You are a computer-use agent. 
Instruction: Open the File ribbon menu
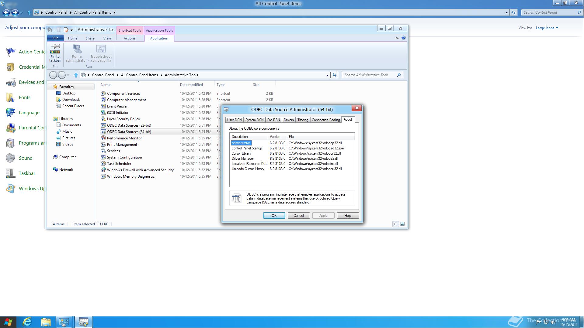point(55,38)
